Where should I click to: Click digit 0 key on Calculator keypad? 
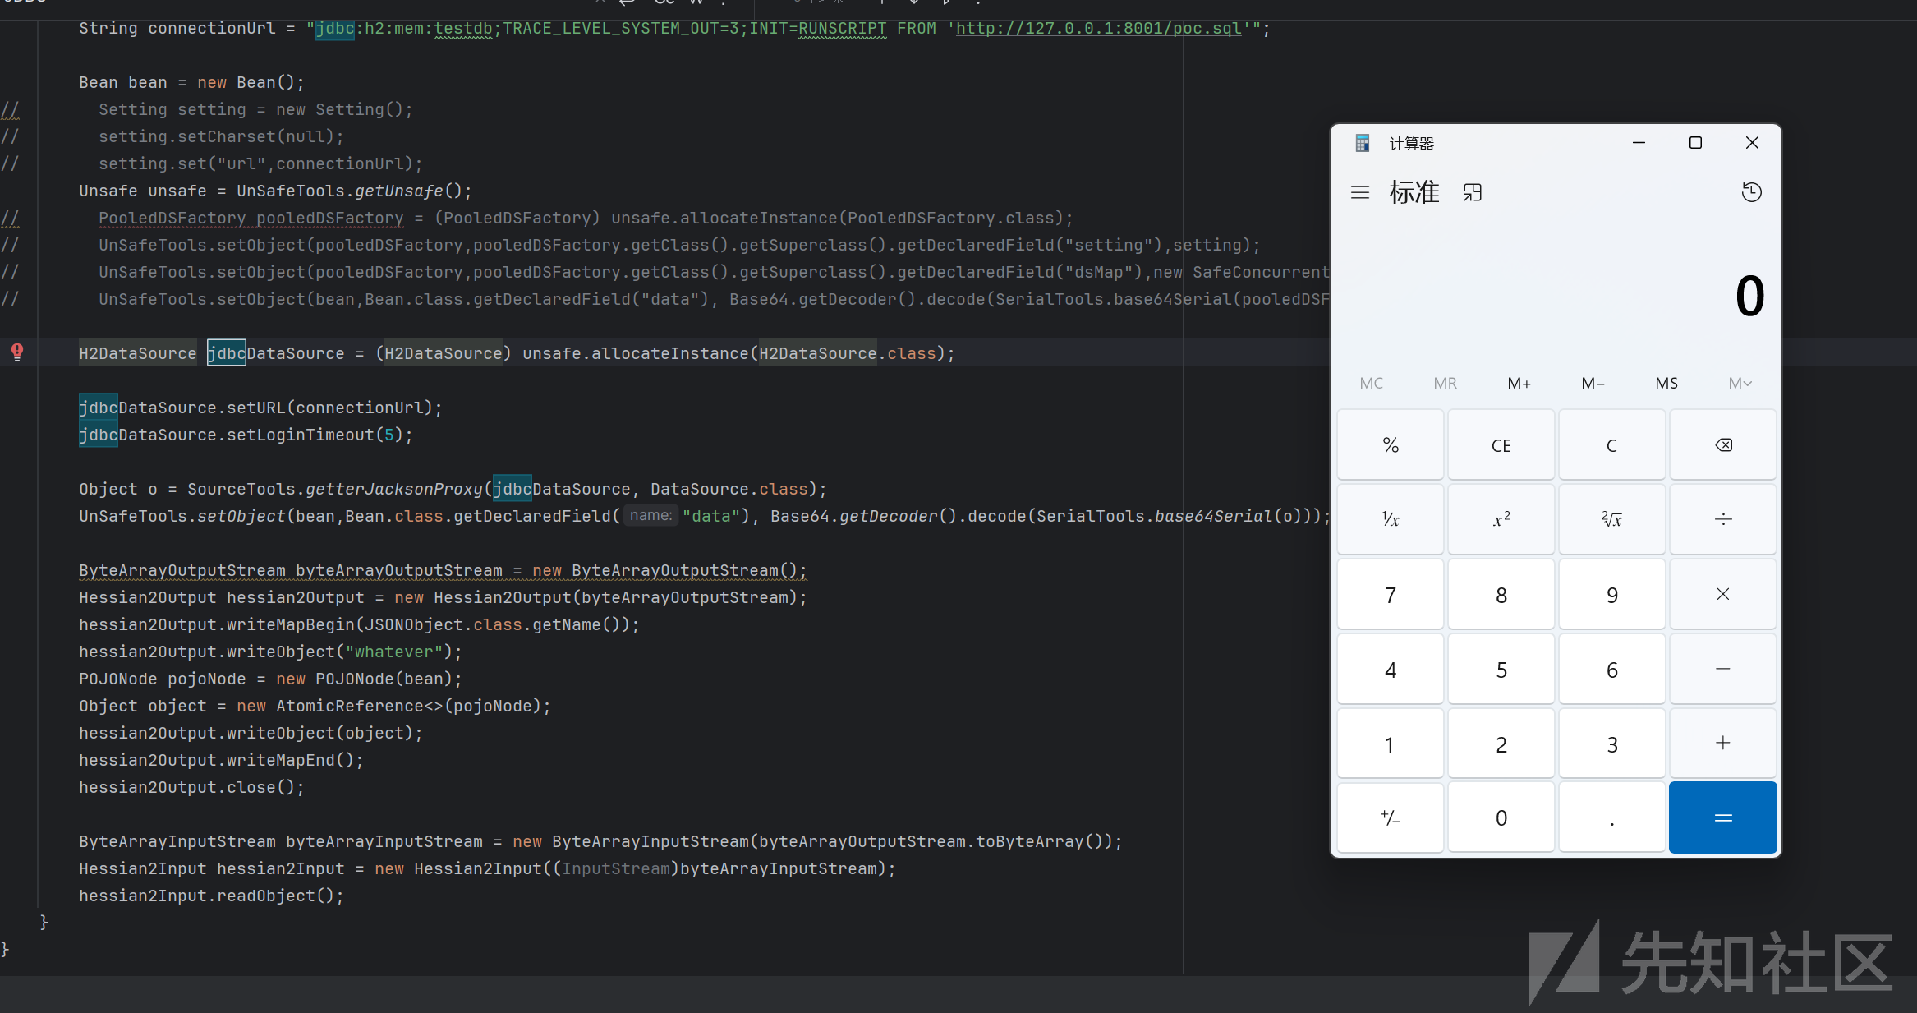click(1501, 817)
